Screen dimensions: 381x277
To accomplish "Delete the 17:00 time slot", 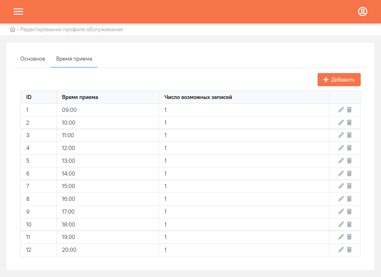I will tap(349, 212).
